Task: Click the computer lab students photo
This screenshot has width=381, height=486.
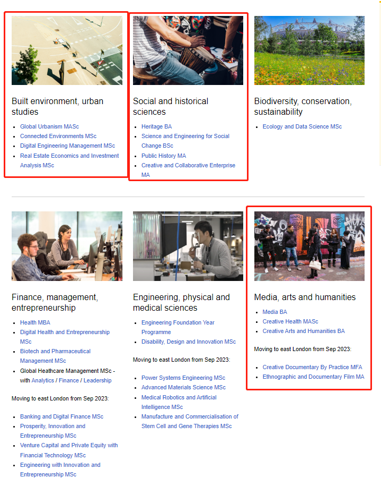Action: pyautogui.click(x=67, y=246)
